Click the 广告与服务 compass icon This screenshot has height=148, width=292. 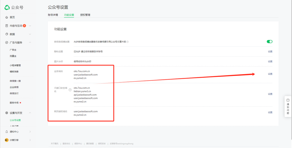[7, 43]
